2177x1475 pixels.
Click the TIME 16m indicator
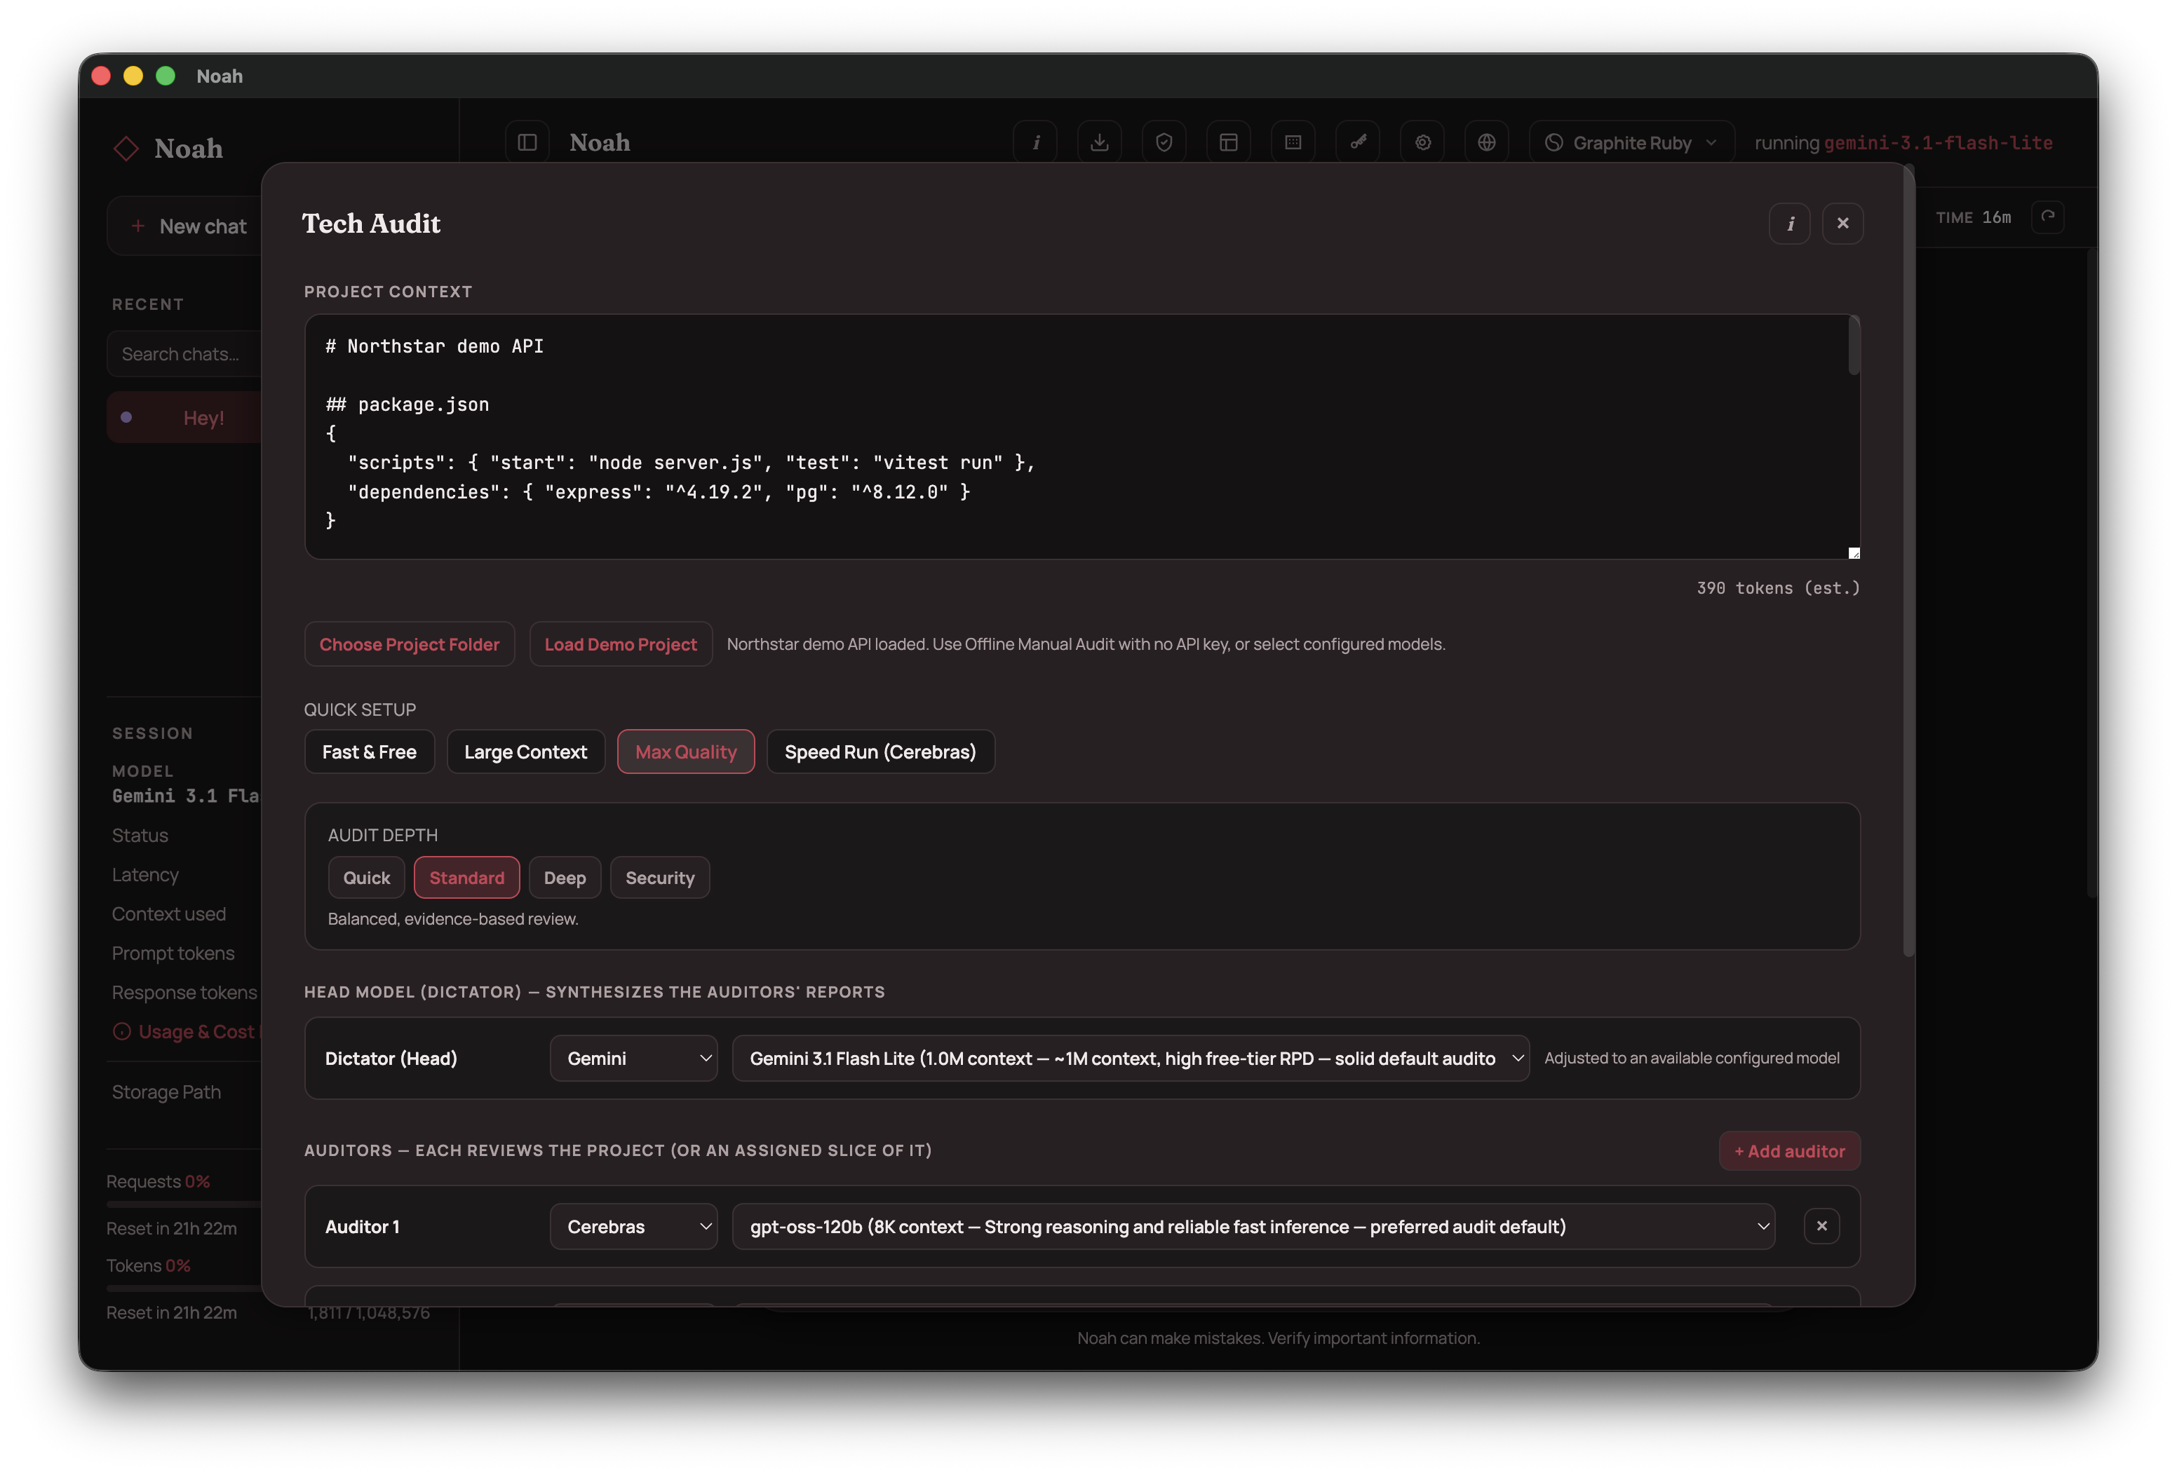(1973, 217)
